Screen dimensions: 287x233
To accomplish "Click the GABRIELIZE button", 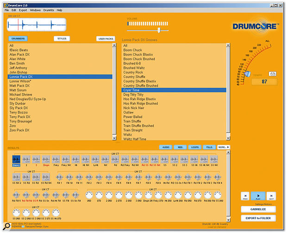I will [258, 209].
